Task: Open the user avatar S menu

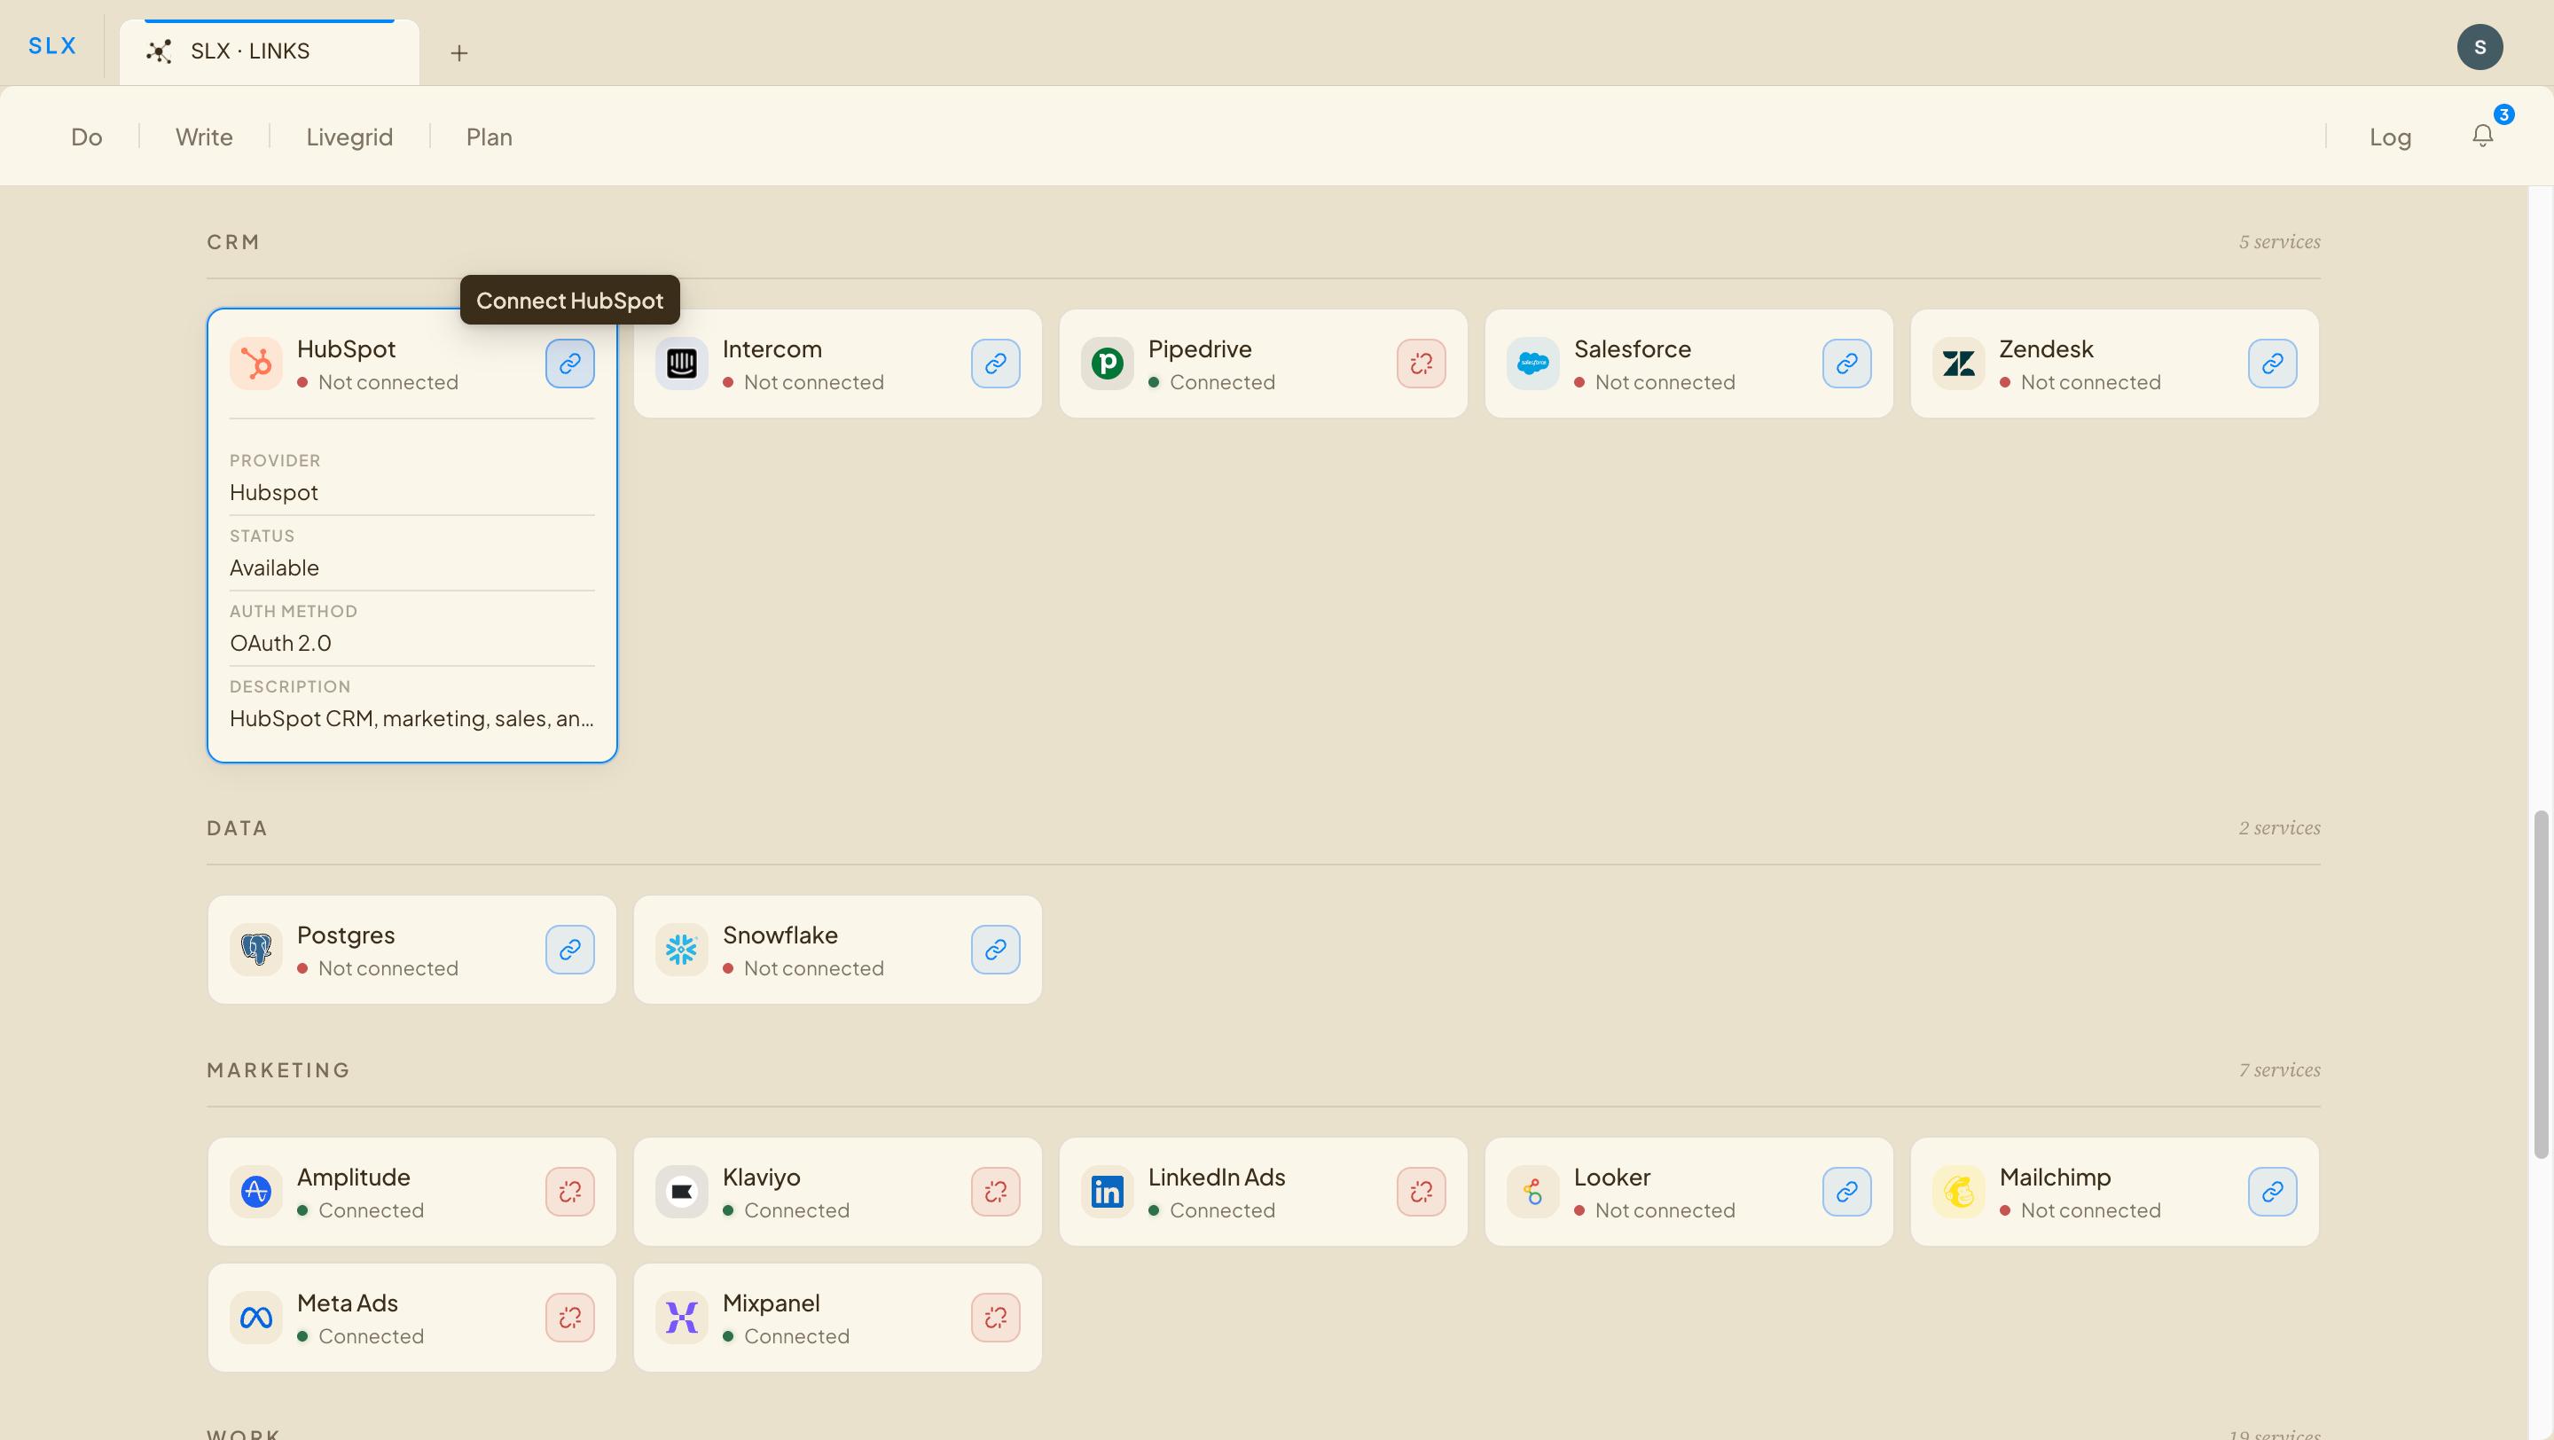Action: pos(2480,47)
